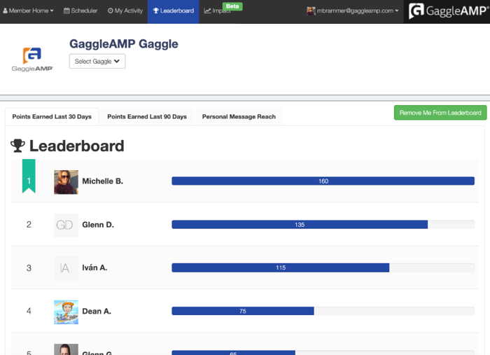Select the Leaderboard nav item
Screen dimensions: 490x355
coord(174,11)
